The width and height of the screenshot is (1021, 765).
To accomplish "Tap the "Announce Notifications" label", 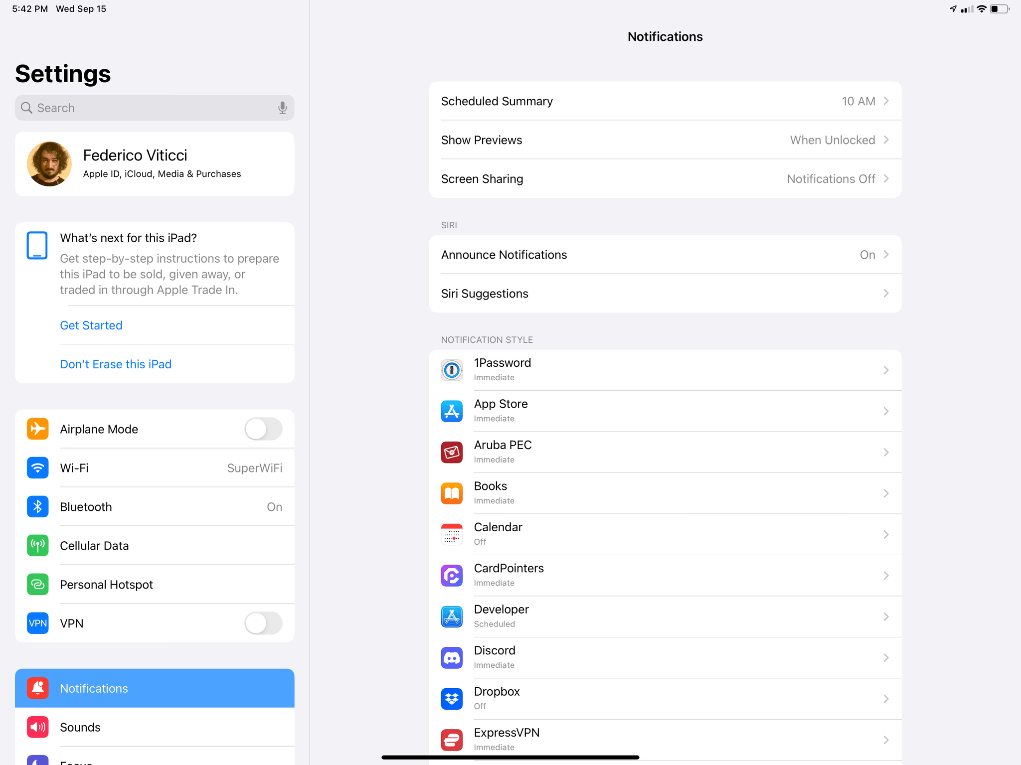I will point(504,255).
